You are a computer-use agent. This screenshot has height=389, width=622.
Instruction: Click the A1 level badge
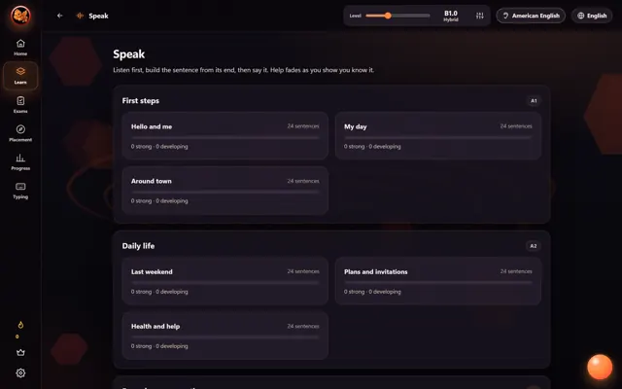coord(534,101)
